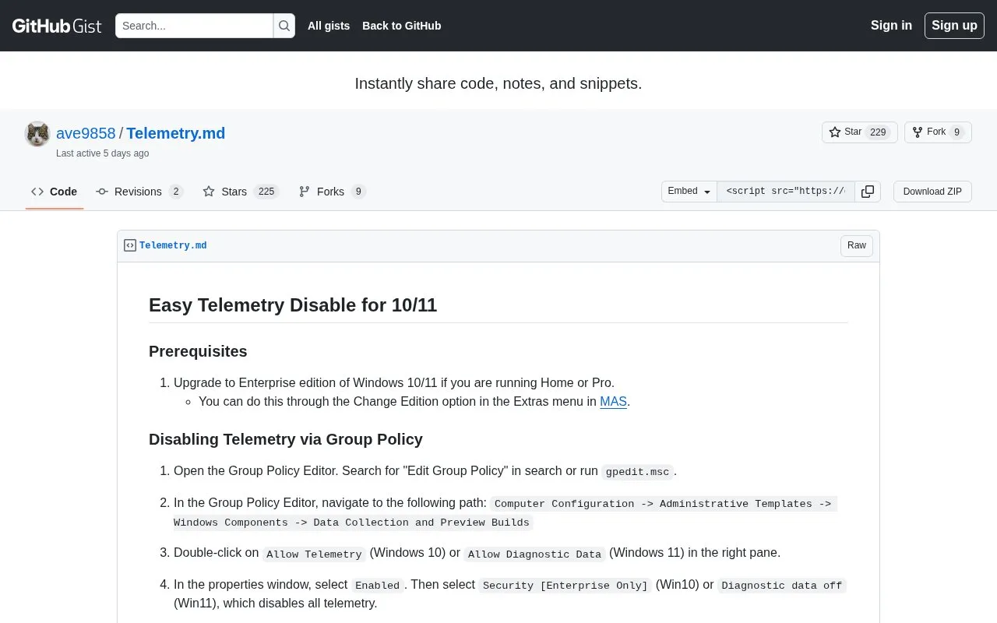Open the Telemetry.md file header link
This screenshot has height=623, width=997.
[173, 245]
